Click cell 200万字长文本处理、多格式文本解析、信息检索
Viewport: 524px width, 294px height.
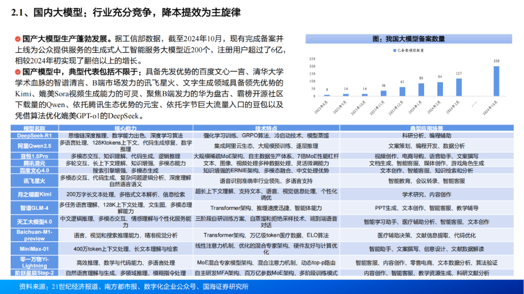coord(126,194)
